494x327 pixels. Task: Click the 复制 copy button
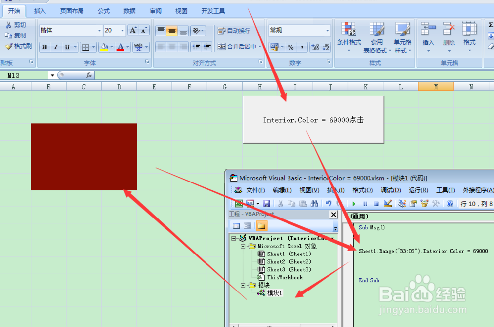click(16, 36)
